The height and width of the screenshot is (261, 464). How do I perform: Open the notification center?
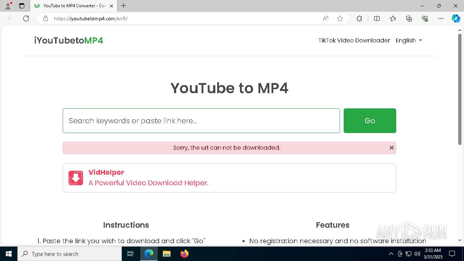pyautogui.click(x=452, y=254)
